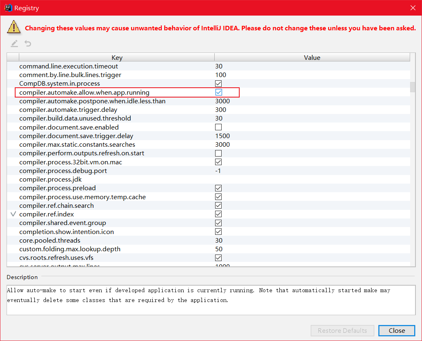Viewport: 422px width, 341px height.
Task: Click value 30 of command.line.execution.timeout
Action: pos(219,66)
